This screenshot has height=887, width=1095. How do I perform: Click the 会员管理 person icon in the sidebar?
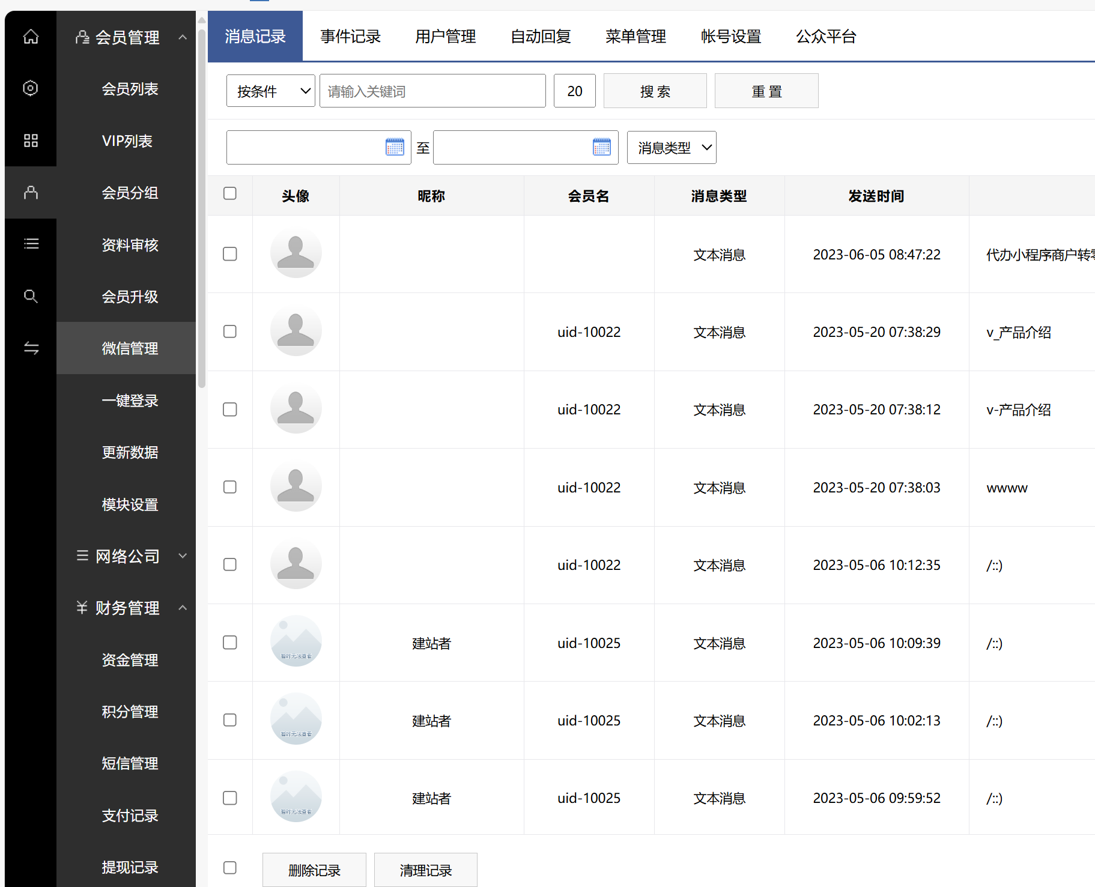point(82,37)
